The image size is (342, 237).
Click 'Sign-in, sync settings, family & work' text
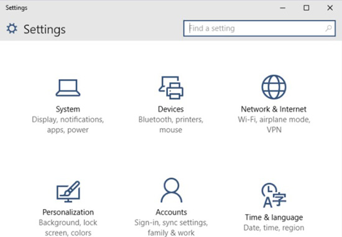point(171,228)
